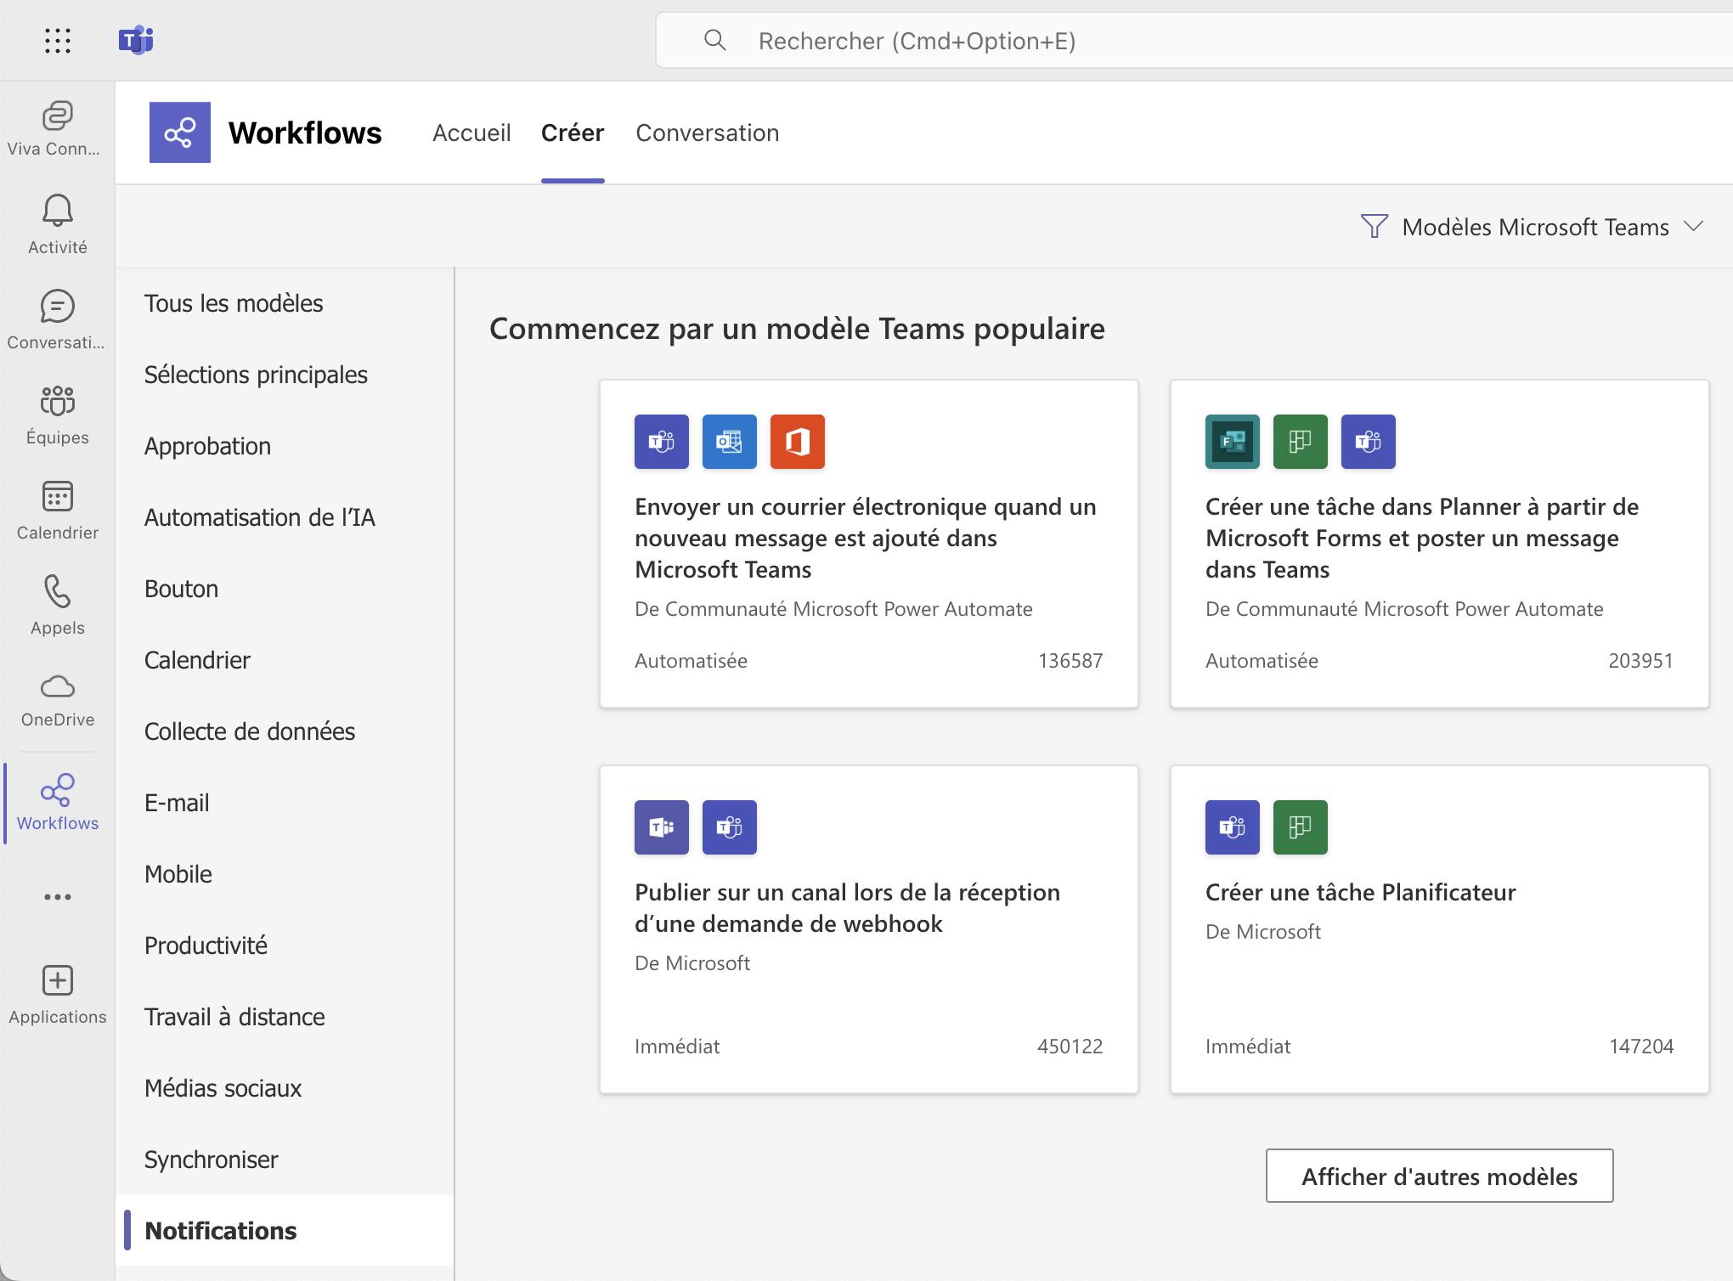Click Commencez par un modèle Teams populaire heading
Viewport: 1733px width, 1281px height.
pos(797,329)
